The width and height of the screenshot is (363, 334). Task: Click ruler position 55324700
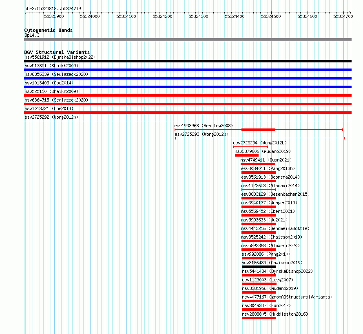tap(343, 16)
